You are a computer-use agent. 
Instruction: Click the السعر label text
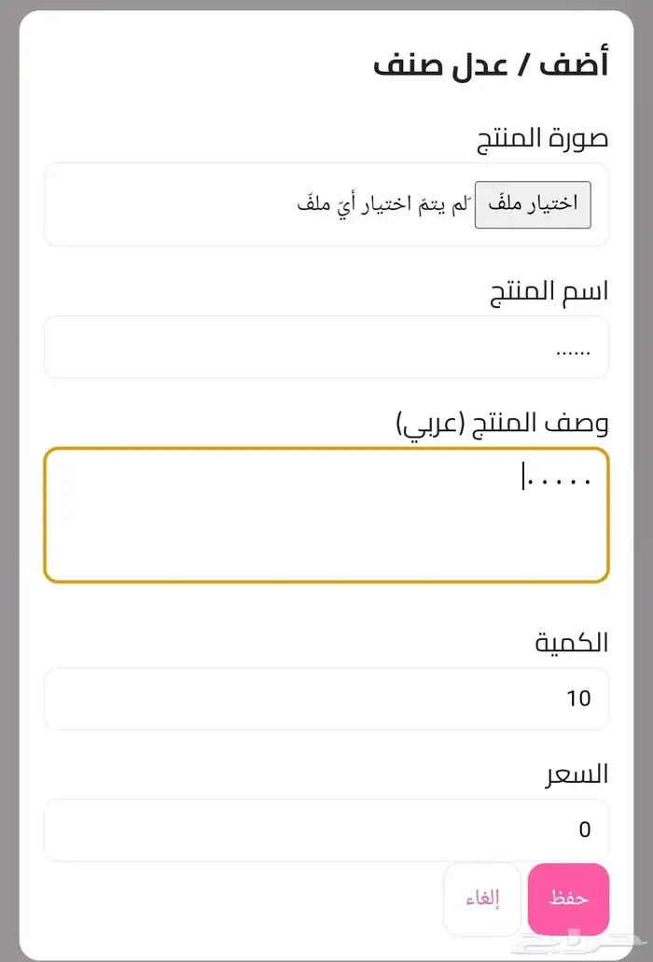point(577,774)
